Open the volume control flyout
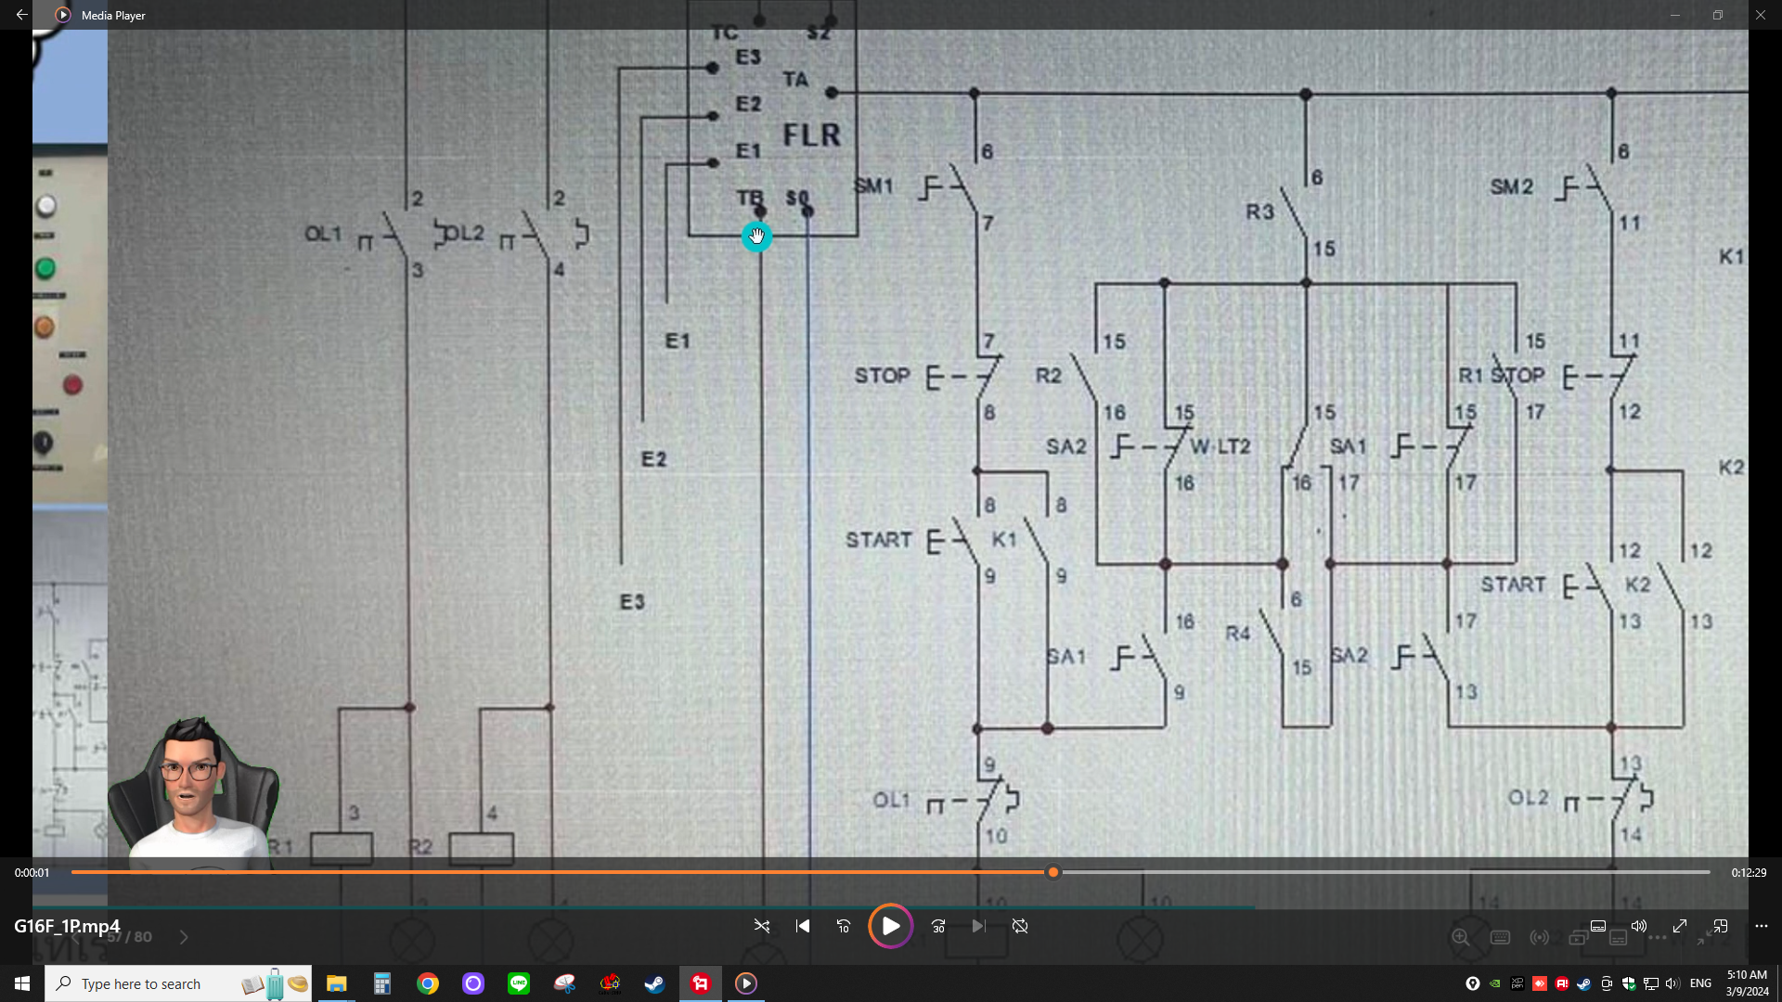 point(1639,926)
